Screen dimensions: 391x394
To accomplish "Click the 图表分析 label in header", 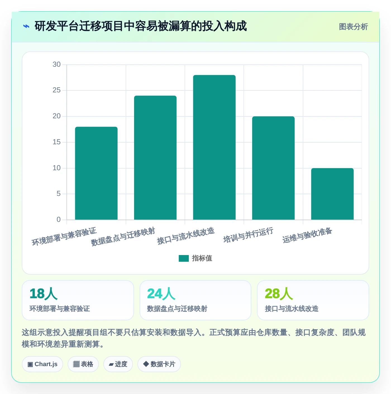I will point(353,27).
